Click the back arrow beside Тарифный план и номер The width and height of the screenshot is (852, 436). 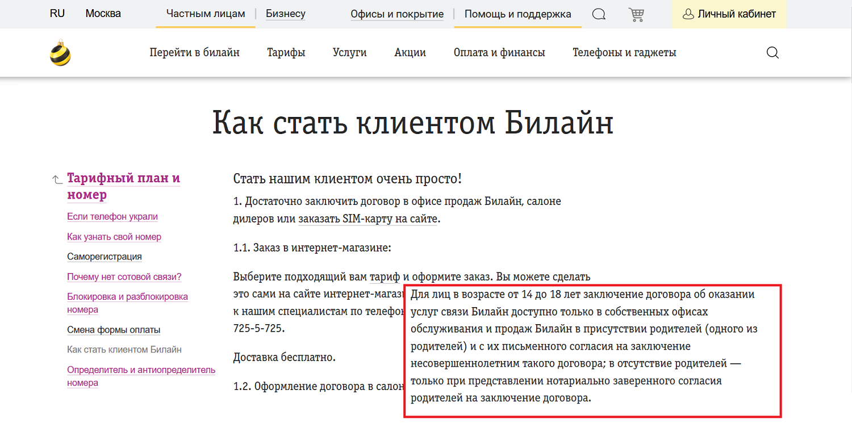pyautogui.click(x=57, y=179)
